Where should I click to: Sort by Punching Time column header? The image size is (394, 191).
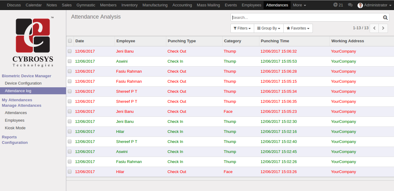(275, 41)
